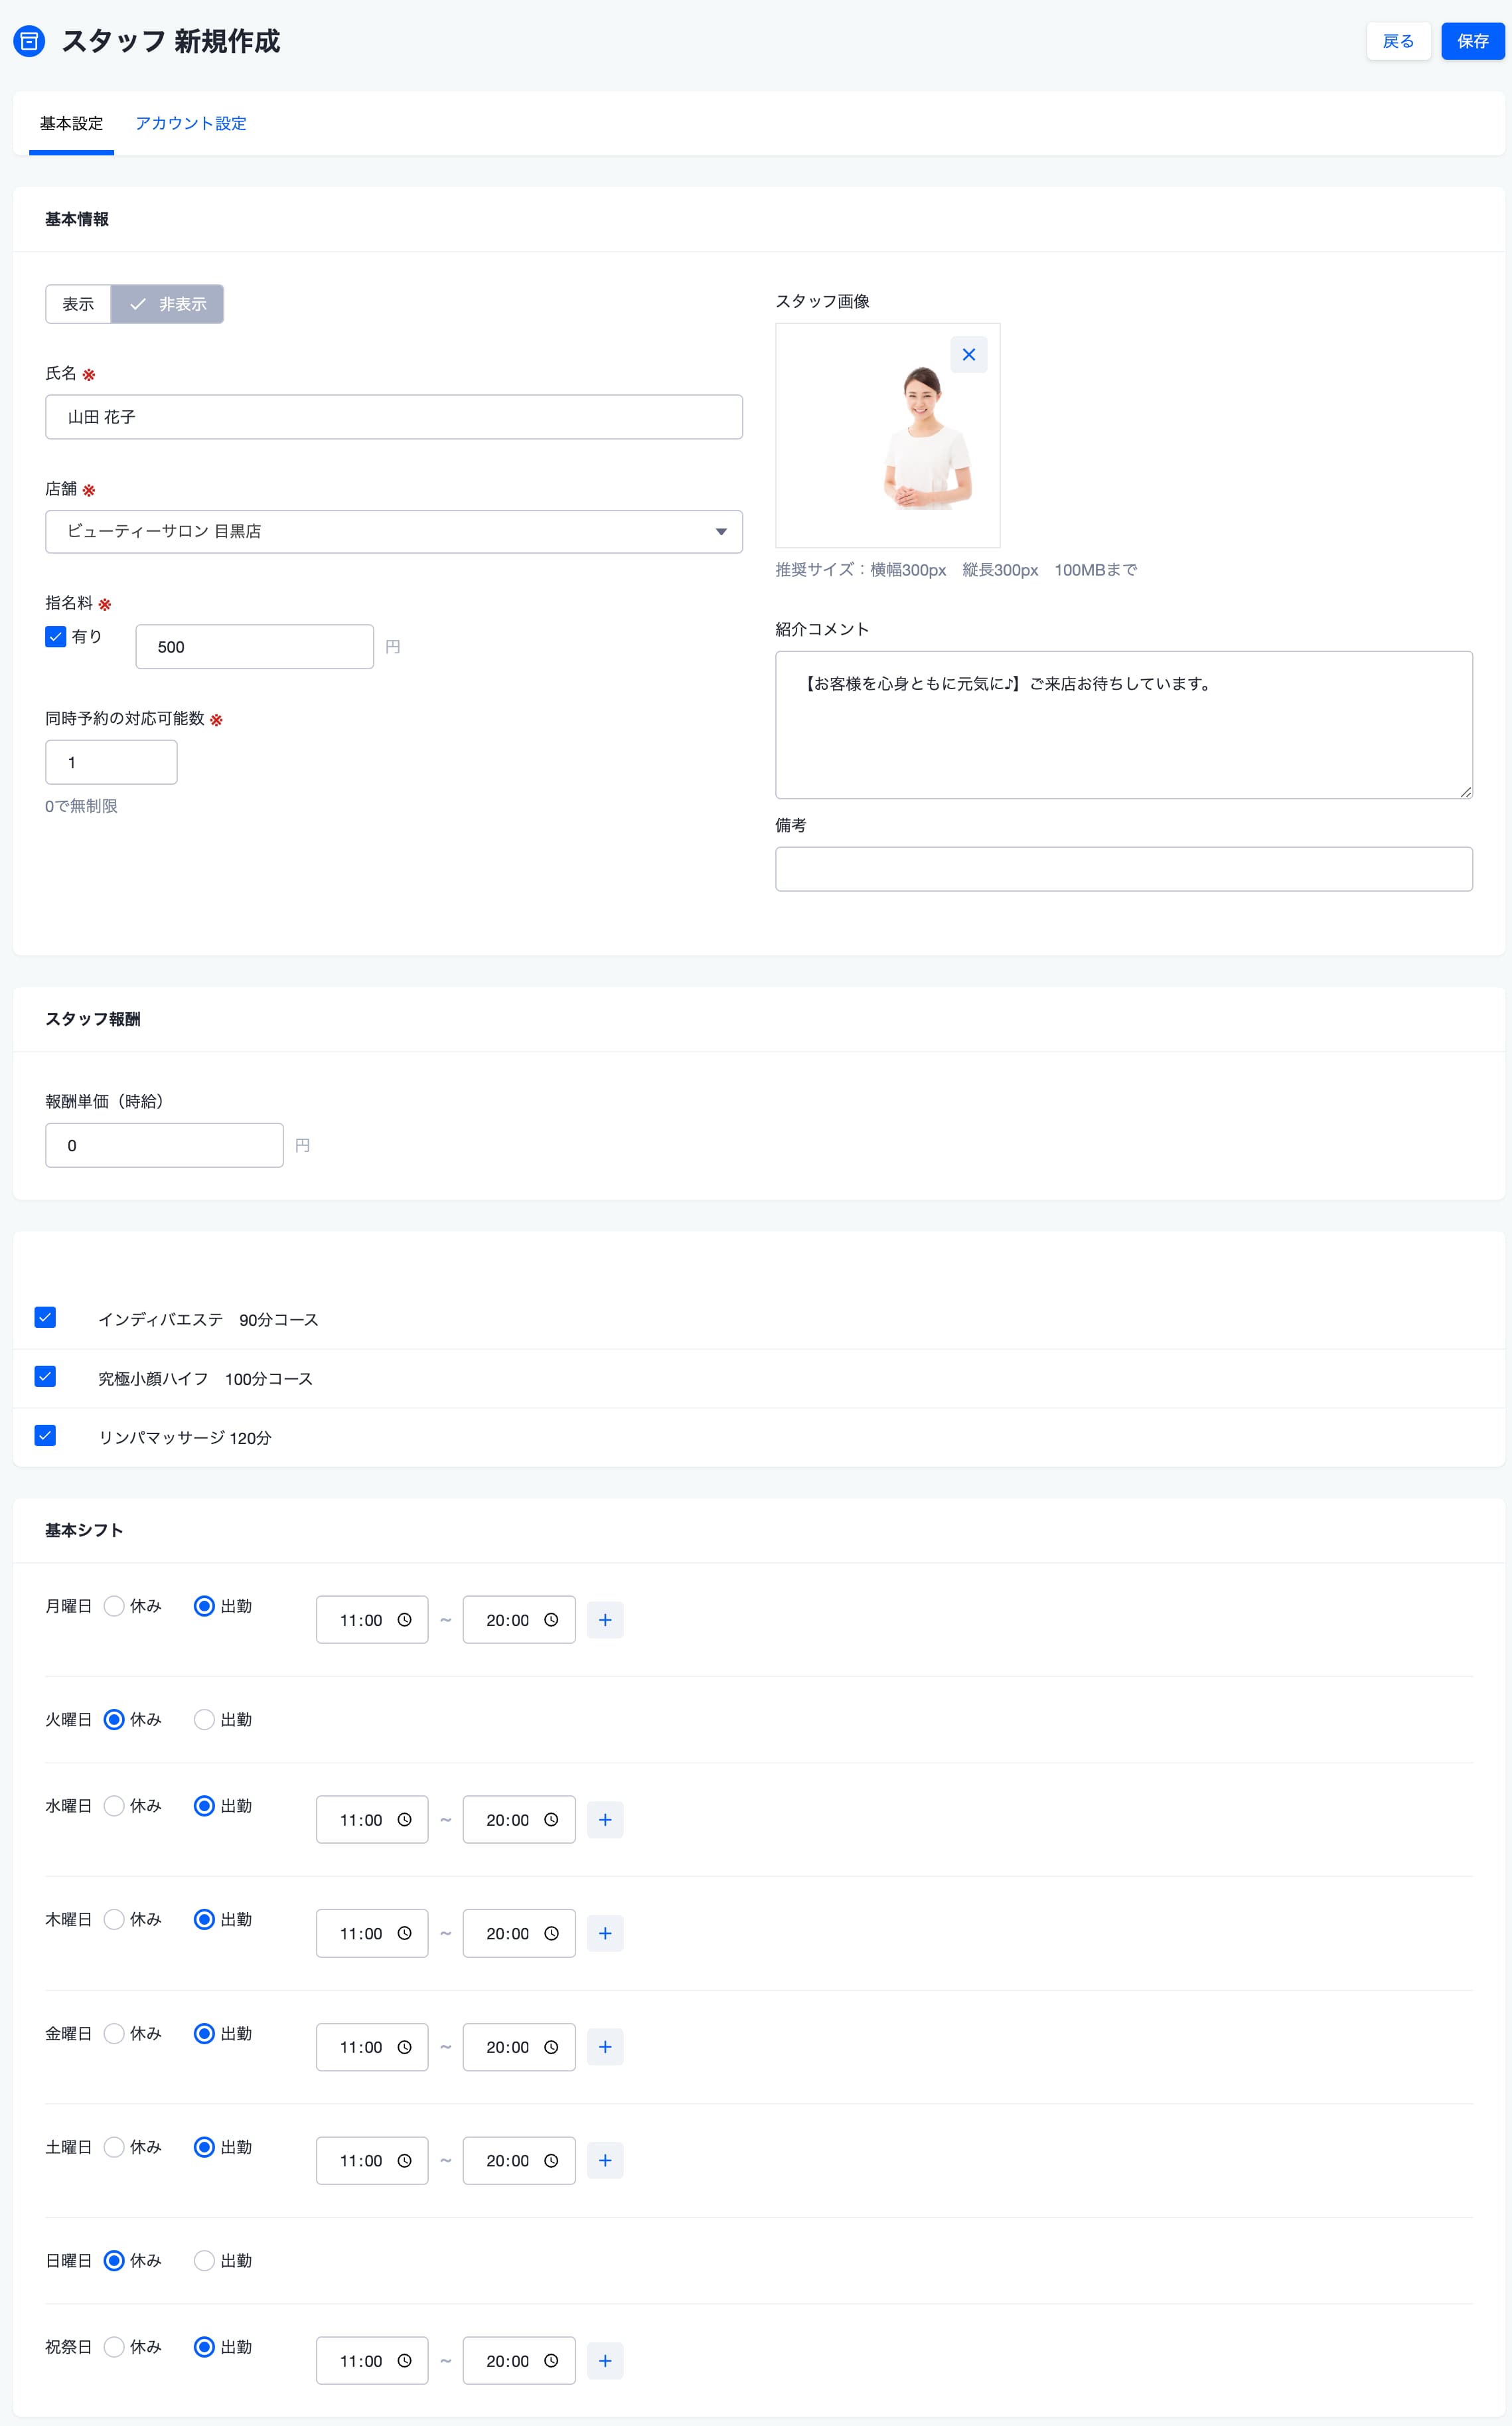The image size is (1512, 2426).
Task: Click the Monday 11:00 start time field
Action: (372, 1620)
